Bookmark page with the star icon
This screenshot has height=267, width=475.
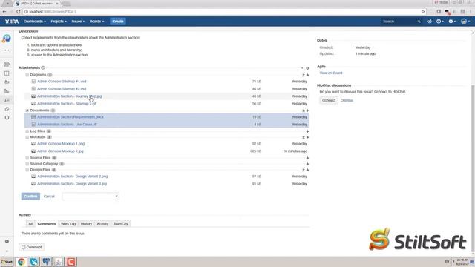[x=423, y=12]
